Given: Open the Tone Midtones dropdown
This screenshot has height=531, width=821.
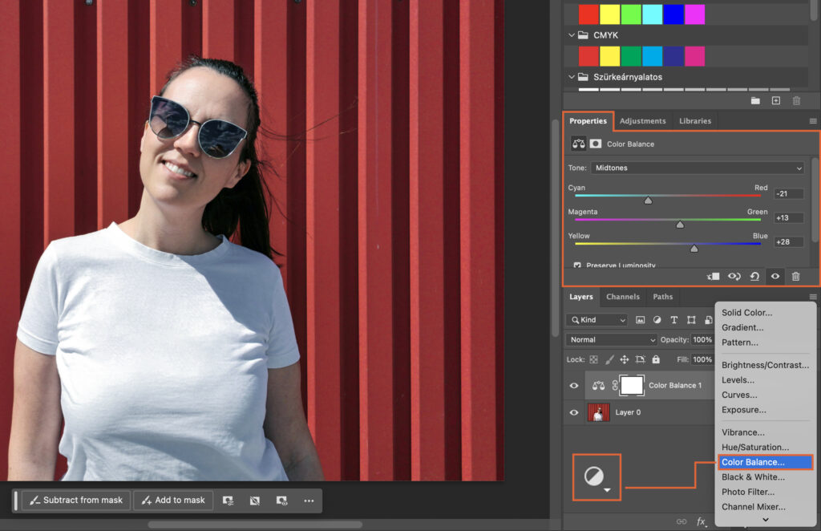Looking at the screenshot, I should coord(697,168).
